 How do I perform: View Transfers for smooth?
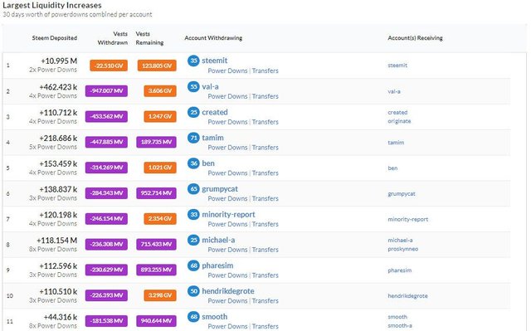pos(265,326)
